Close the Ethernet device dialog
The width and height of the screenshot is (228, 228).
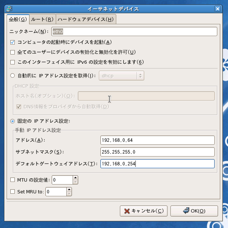point(218,9)
